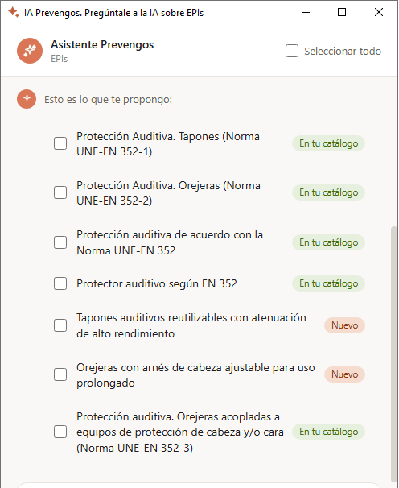Click the 'Seleccionar todo' label text
The width and height of the screenshot is (399, 488).
343,51
